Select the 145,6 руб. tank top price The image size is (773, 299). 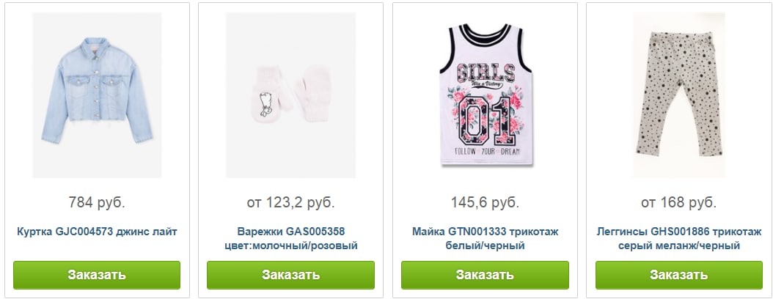pyautogui.click(x=485, y=202)
